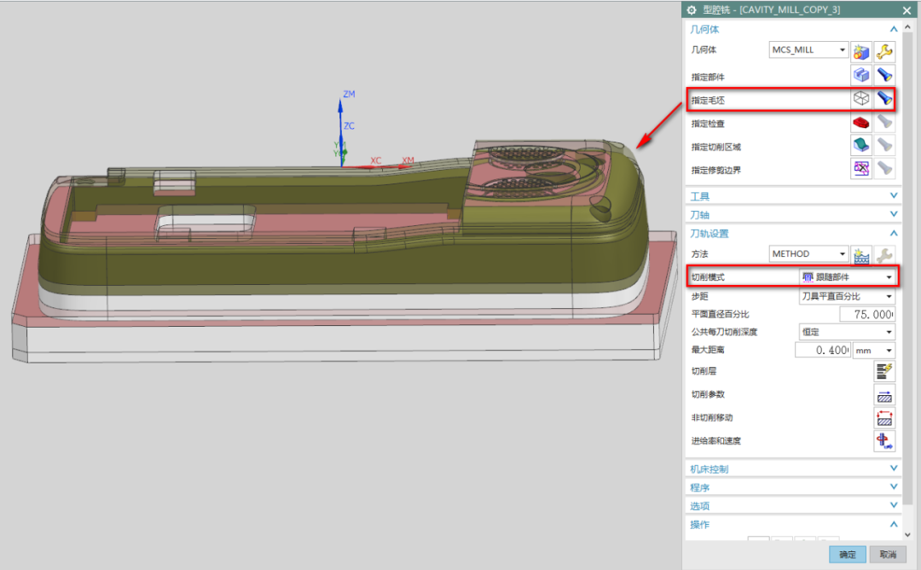The image size is (921, 570).
Task: Click the 指定毛坯 blank geometry icon
Action: point(861,99)
